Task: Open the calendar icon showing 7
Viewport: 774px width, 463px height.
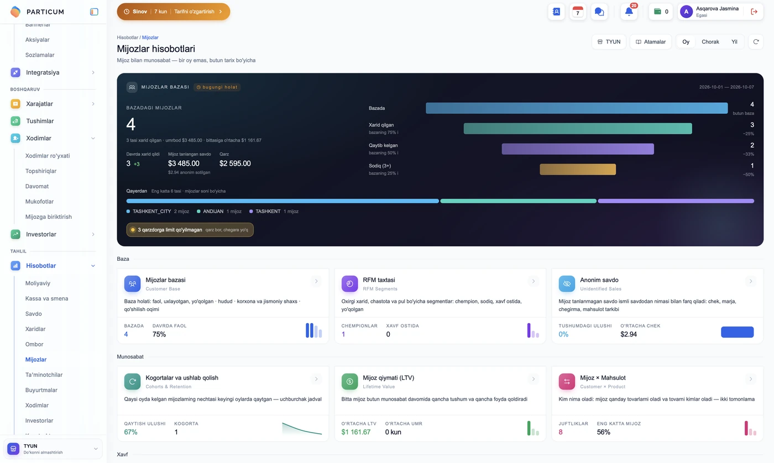Action: [578, 12]
